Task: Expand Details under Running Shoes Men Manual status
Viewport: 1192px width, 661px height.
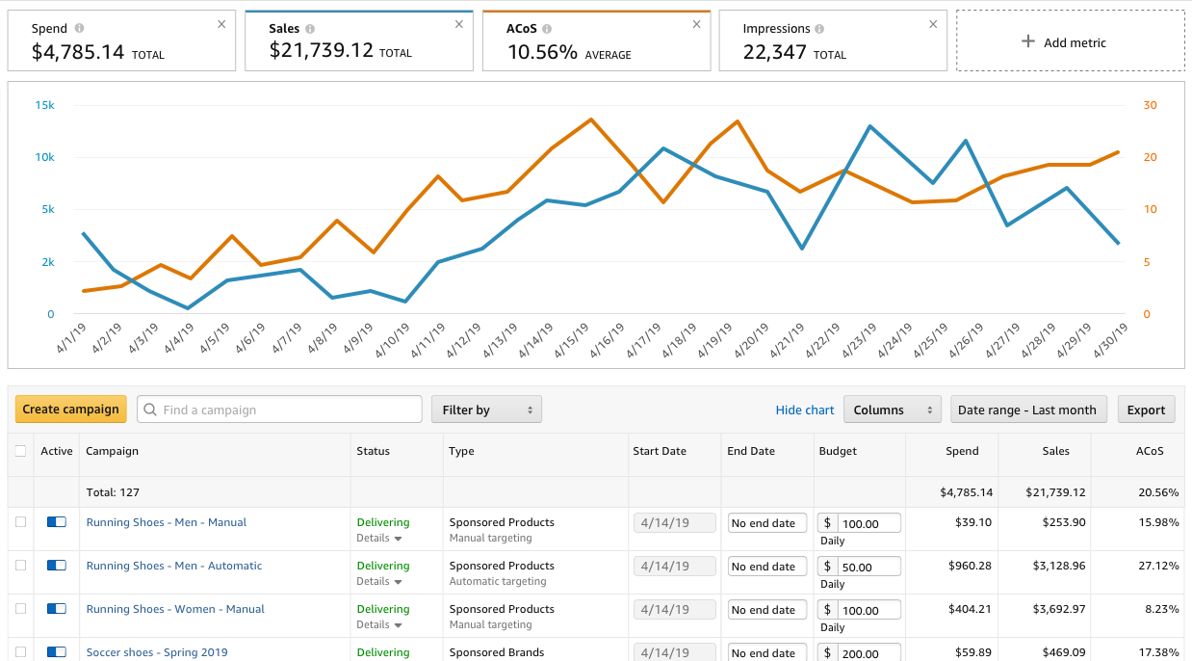Action: [x=379, y=539]
